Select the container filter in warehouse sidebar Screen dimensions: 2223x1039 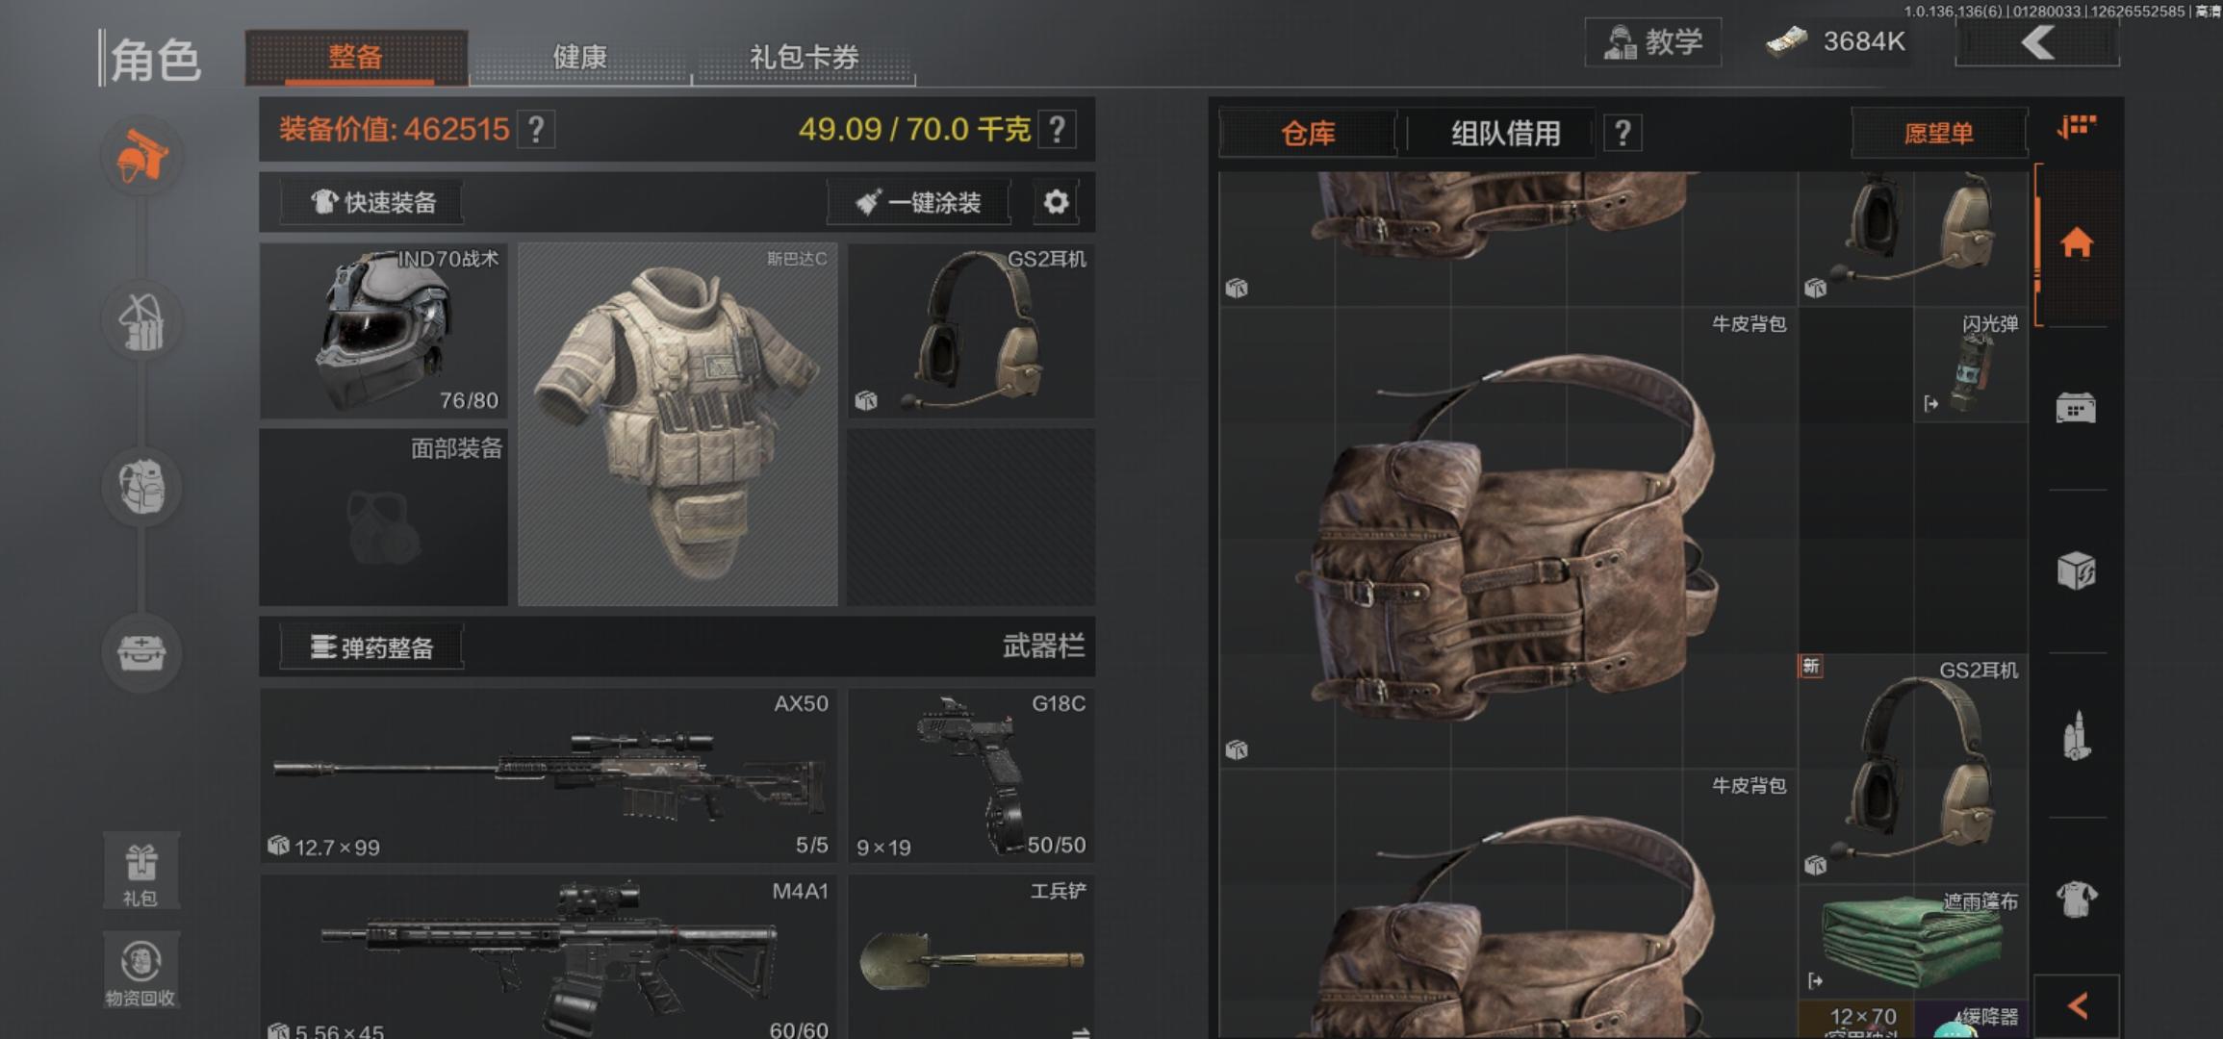[x=2076, y=409]
